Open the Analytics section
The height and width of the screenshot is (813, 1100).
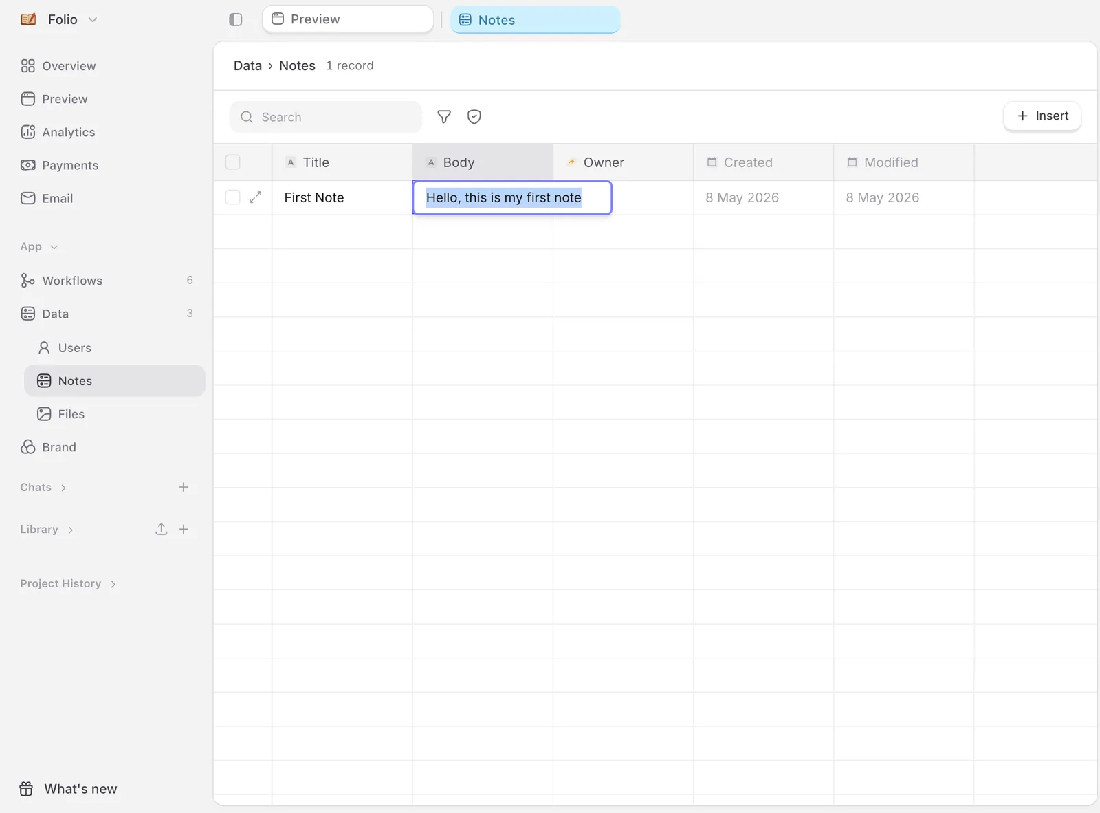tap(69, 132)
